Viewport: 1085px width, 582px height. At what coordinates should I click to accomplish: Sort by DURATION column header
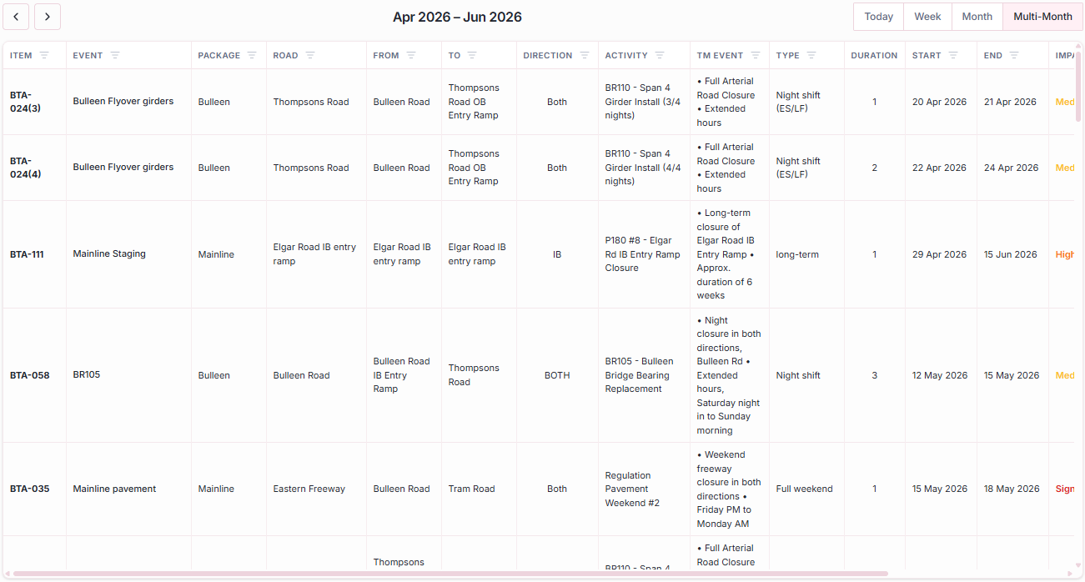click(874, 55)
